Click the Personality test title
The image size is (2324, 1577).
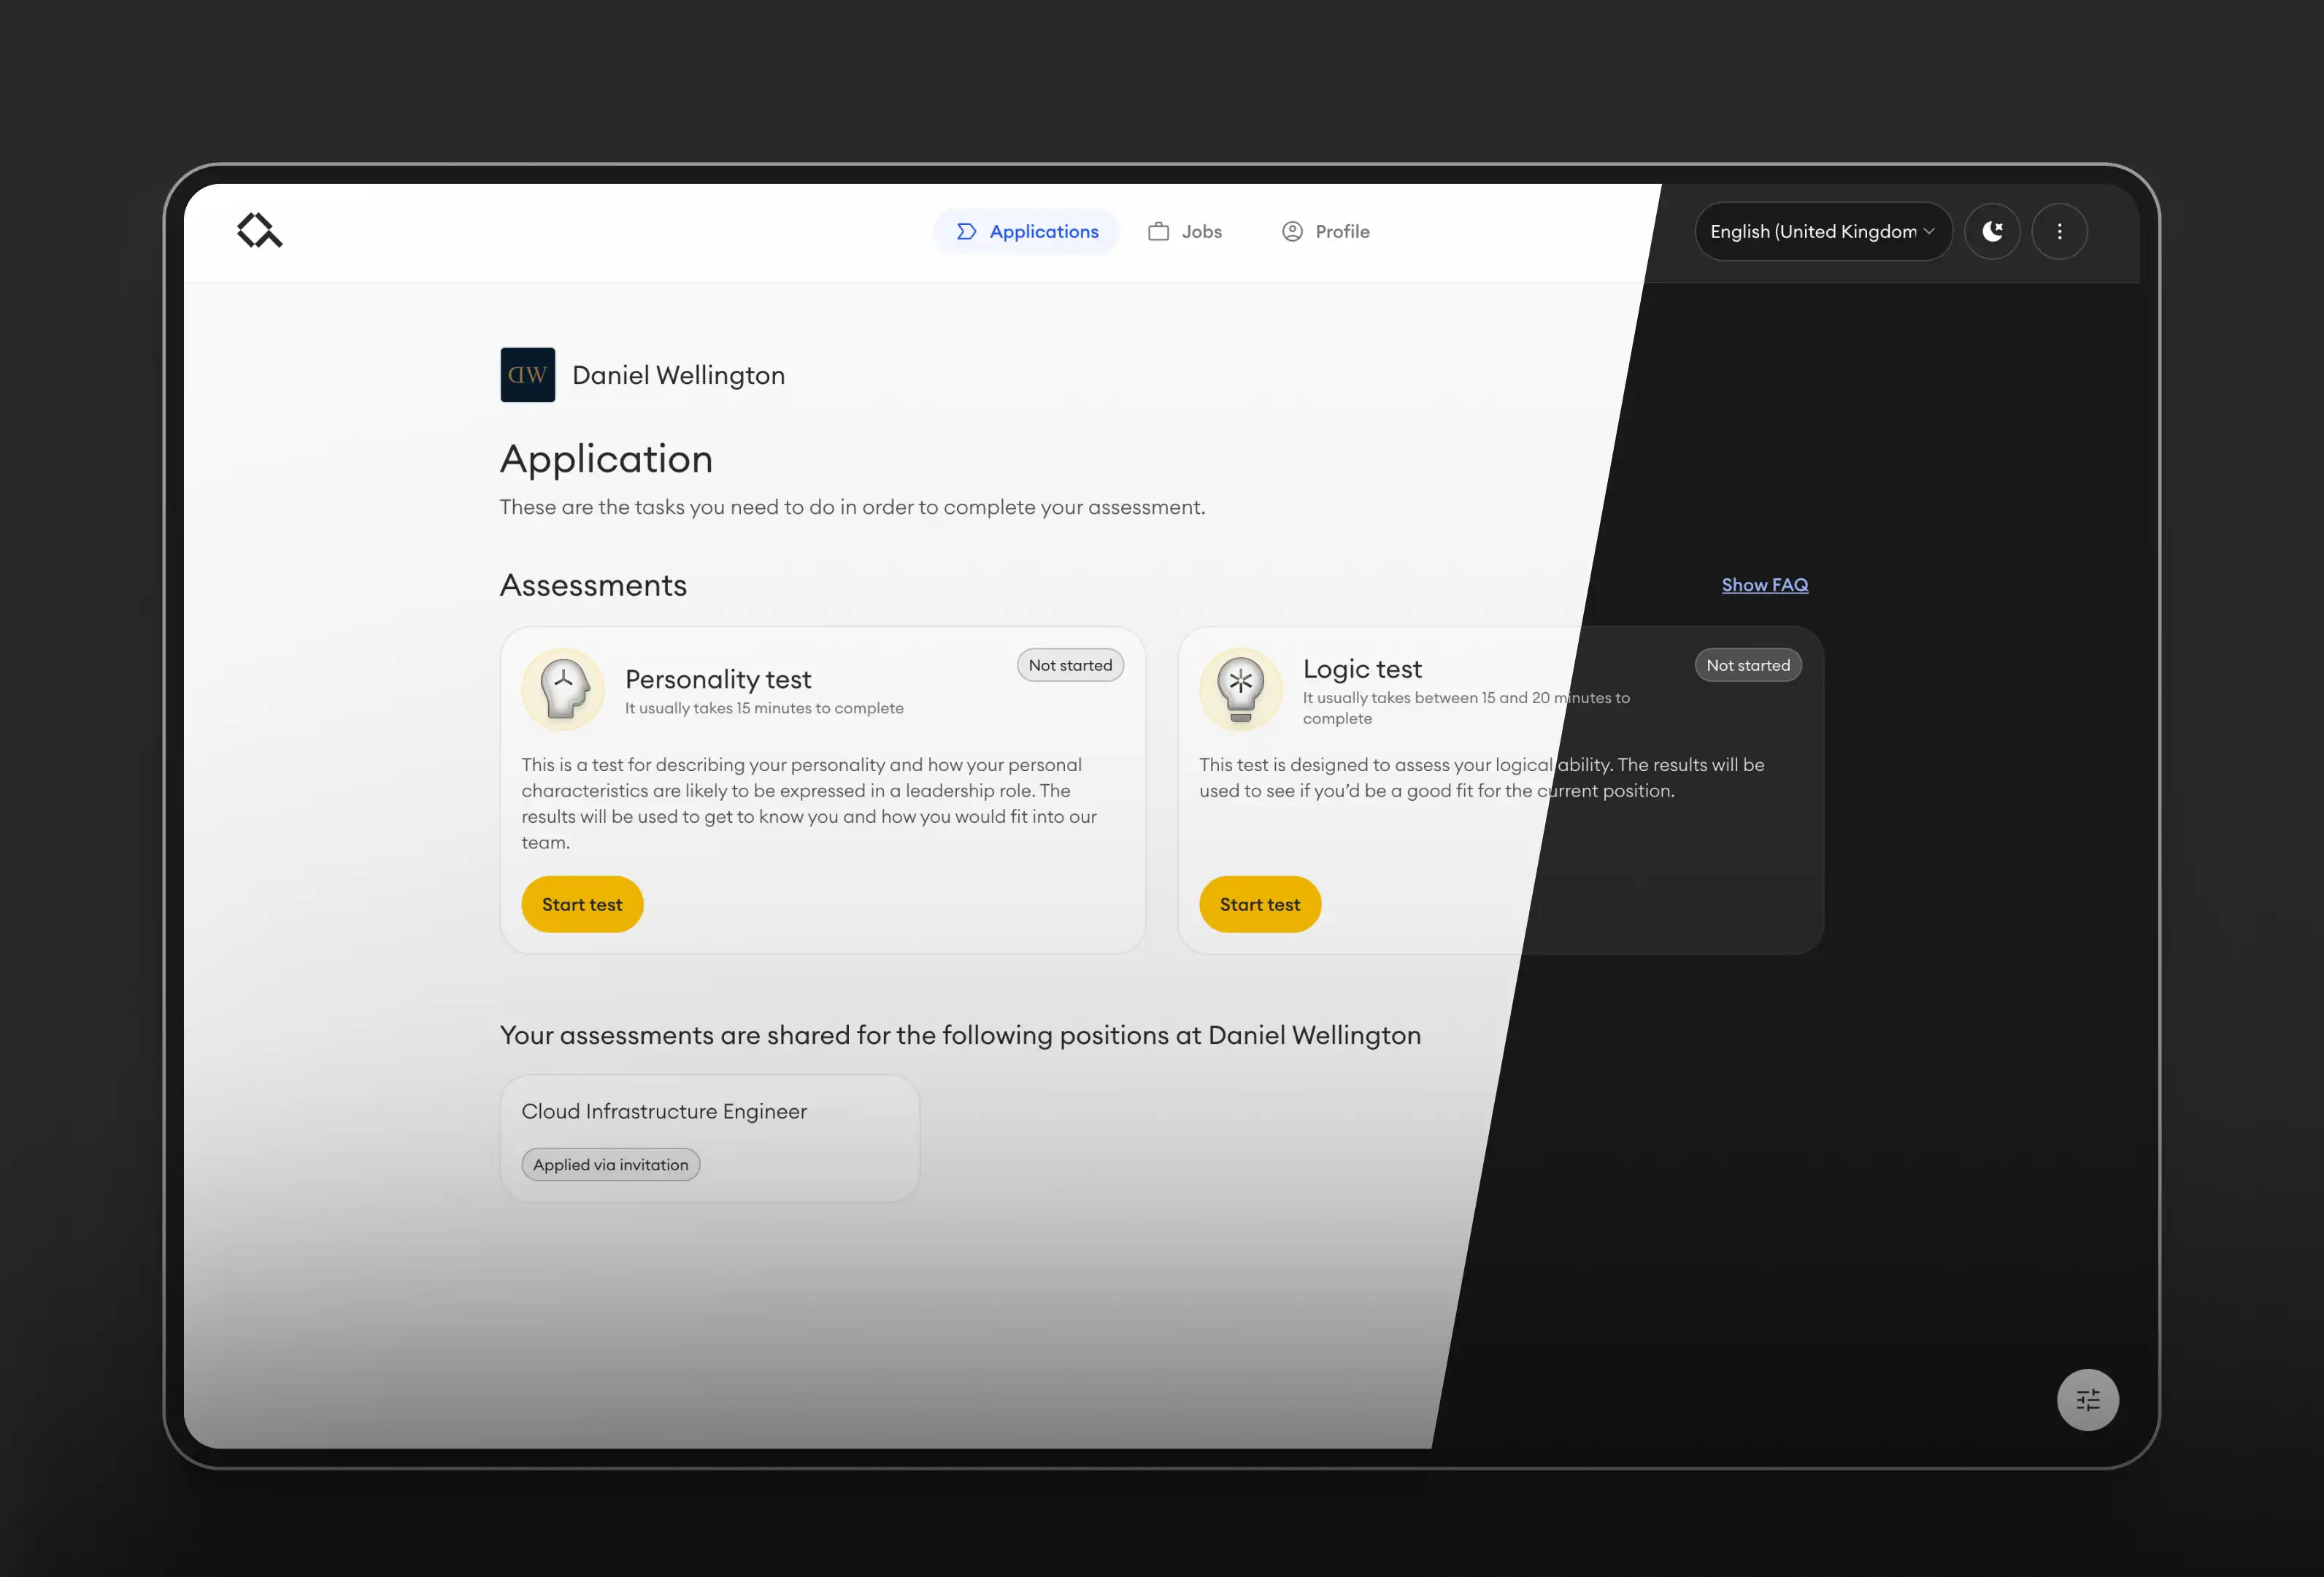[x=718, y=679]
